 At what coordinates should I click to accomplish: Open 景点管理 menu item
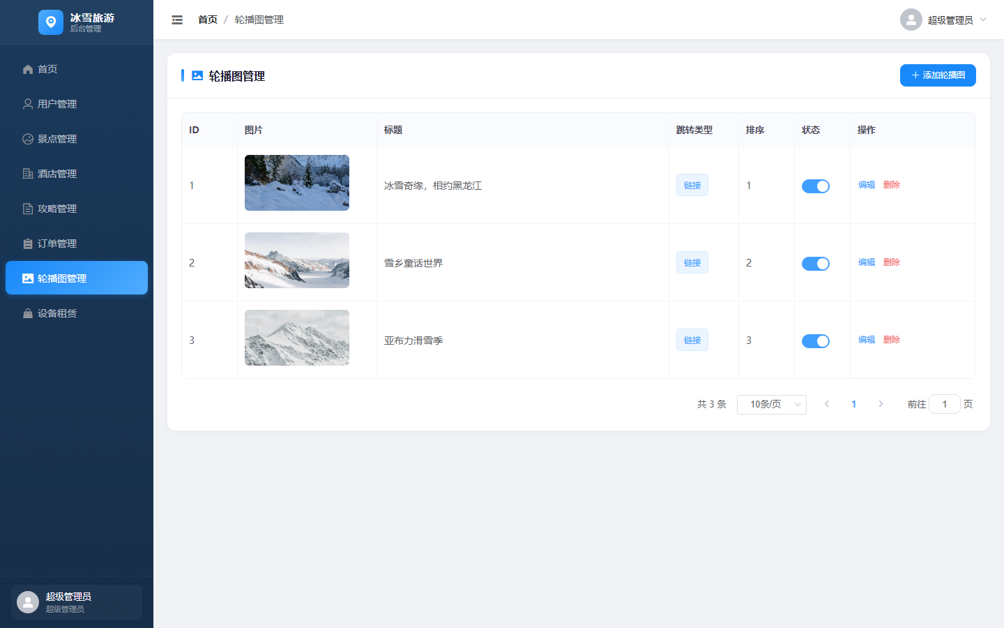click(x=77, y=139)
